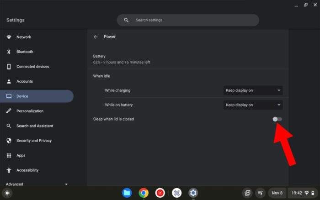The height and width of the screenshot is (200, 320).
Task: Click the Bluetooth icon in sidebar
Action: 9,52
